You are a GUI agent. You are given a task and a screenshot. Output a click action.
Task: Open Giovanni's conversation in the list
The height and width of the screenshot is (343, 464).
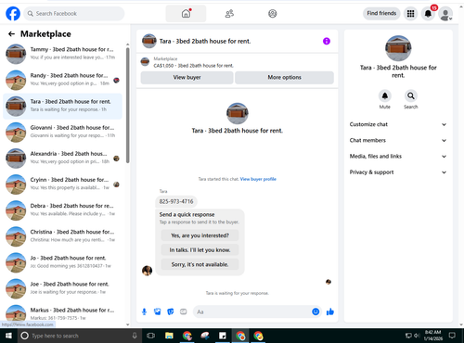click(62, 133)
